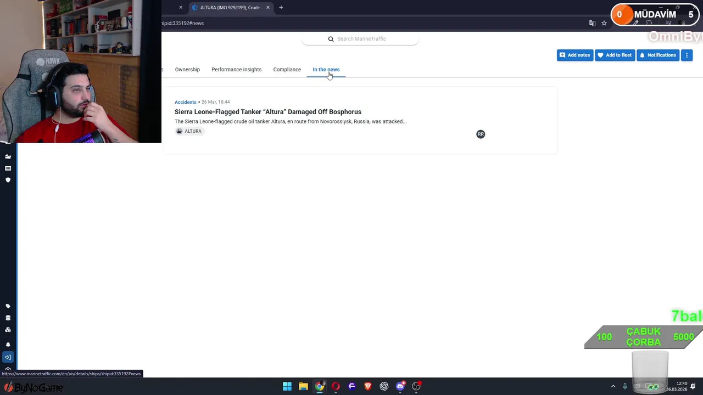The height and width of the screenshot is (395, 703).
Task: Select the RR avatar badge on the news card
Action: (x=481, y=134)
